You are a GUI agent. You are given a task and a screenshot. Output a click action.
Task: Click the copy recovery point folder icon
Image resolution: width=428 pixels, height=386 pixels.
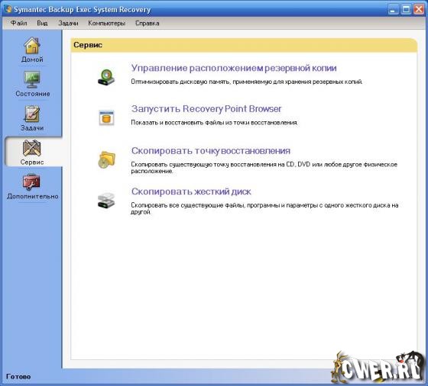[106, 159]
